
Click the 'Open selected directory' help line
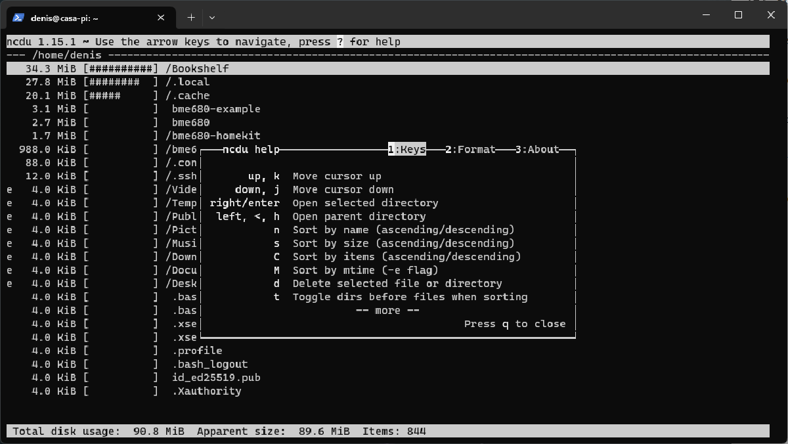(366, 203)
